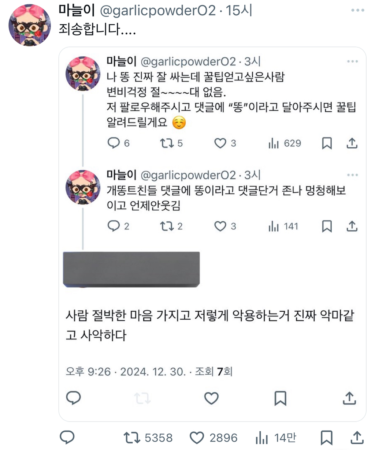
Task: Like the quoted tweet with 629 views
Action: (x=220, y=143)
